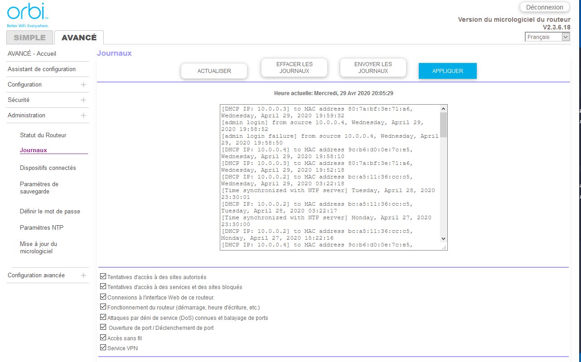Open Dispositifs connectés page
Image resolution: width=581 pixels, height=362 pixels.
(x=48, y=168)
